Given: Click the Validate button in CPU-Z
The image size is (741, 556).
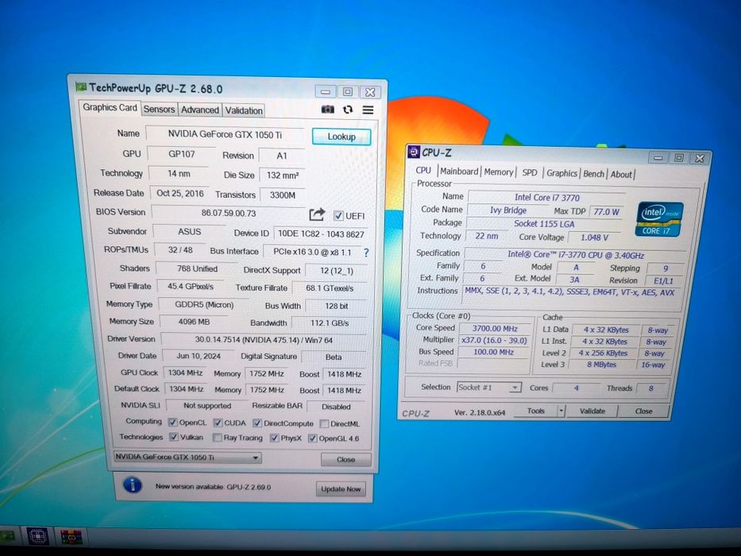Looking at the screenshot, I should click(592, 411).
